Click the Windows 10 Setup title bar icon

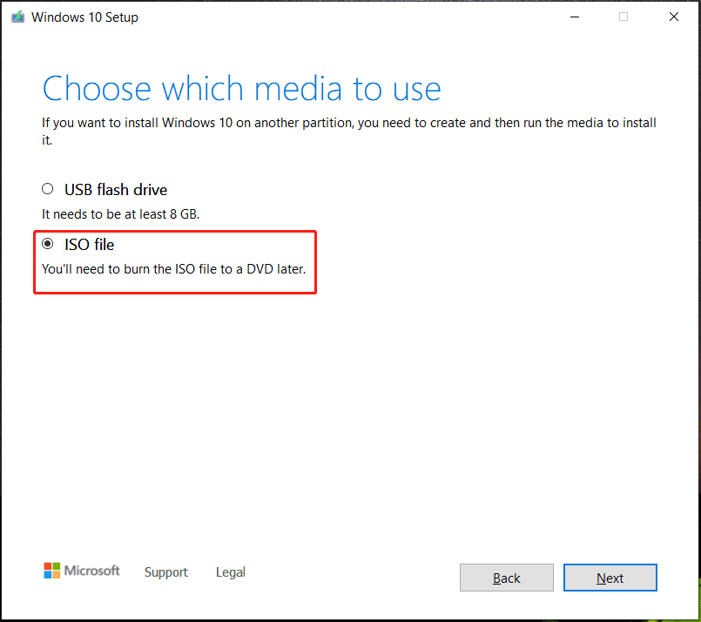tap(18, 16)
